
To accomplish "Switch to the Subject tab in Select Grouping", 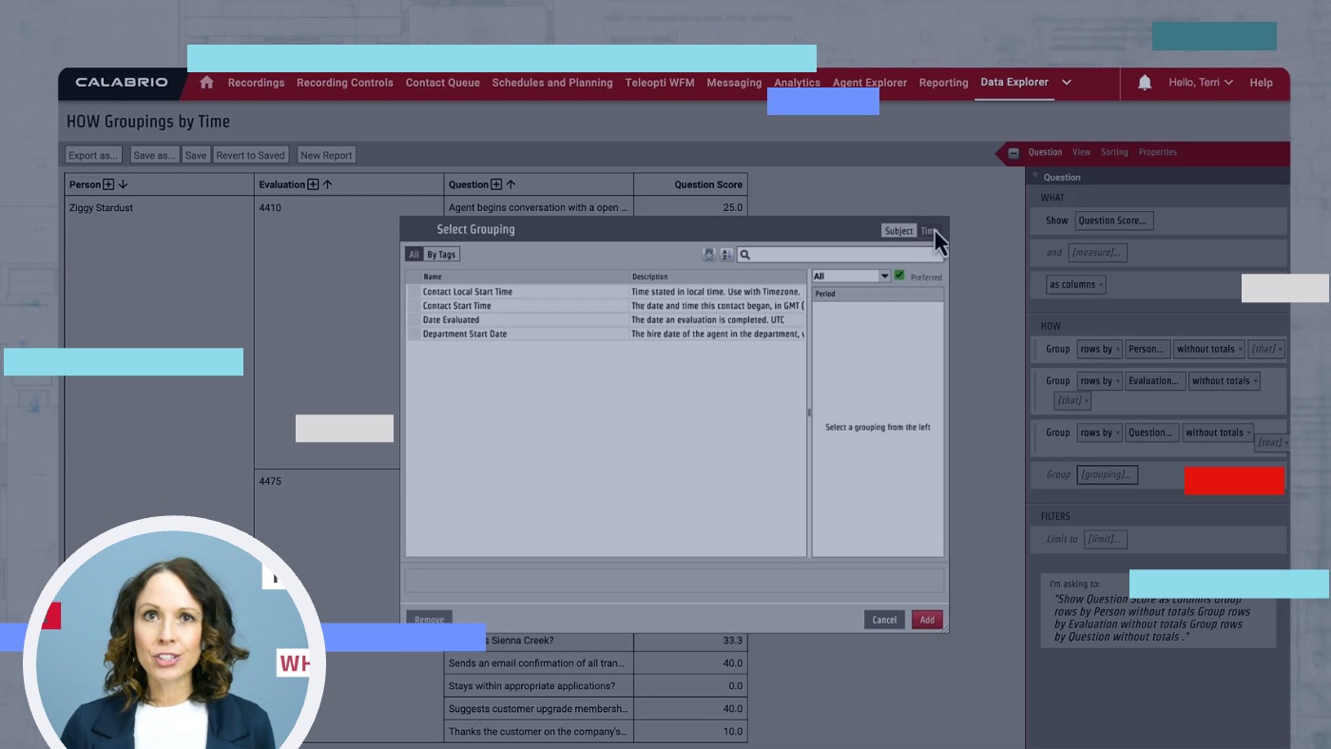I will [x=898, y=230].
